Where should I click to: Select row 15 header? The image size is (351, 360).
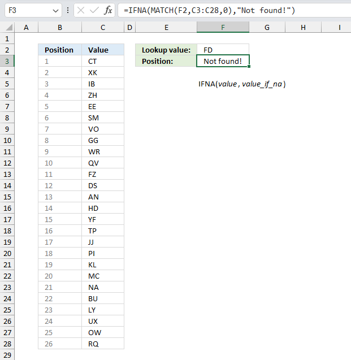point(7,197)
